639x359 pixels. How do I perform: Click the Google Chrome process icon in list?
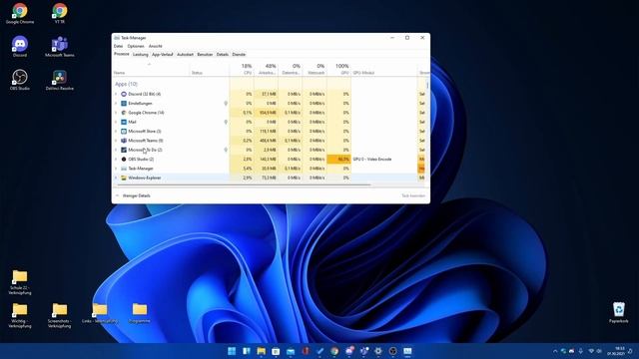(124, 113)
